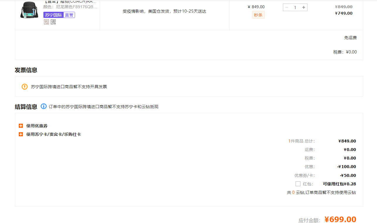Click the 运费 amount ¥0.00
This screenshot has height=223, width=377.
pos(350,150)
